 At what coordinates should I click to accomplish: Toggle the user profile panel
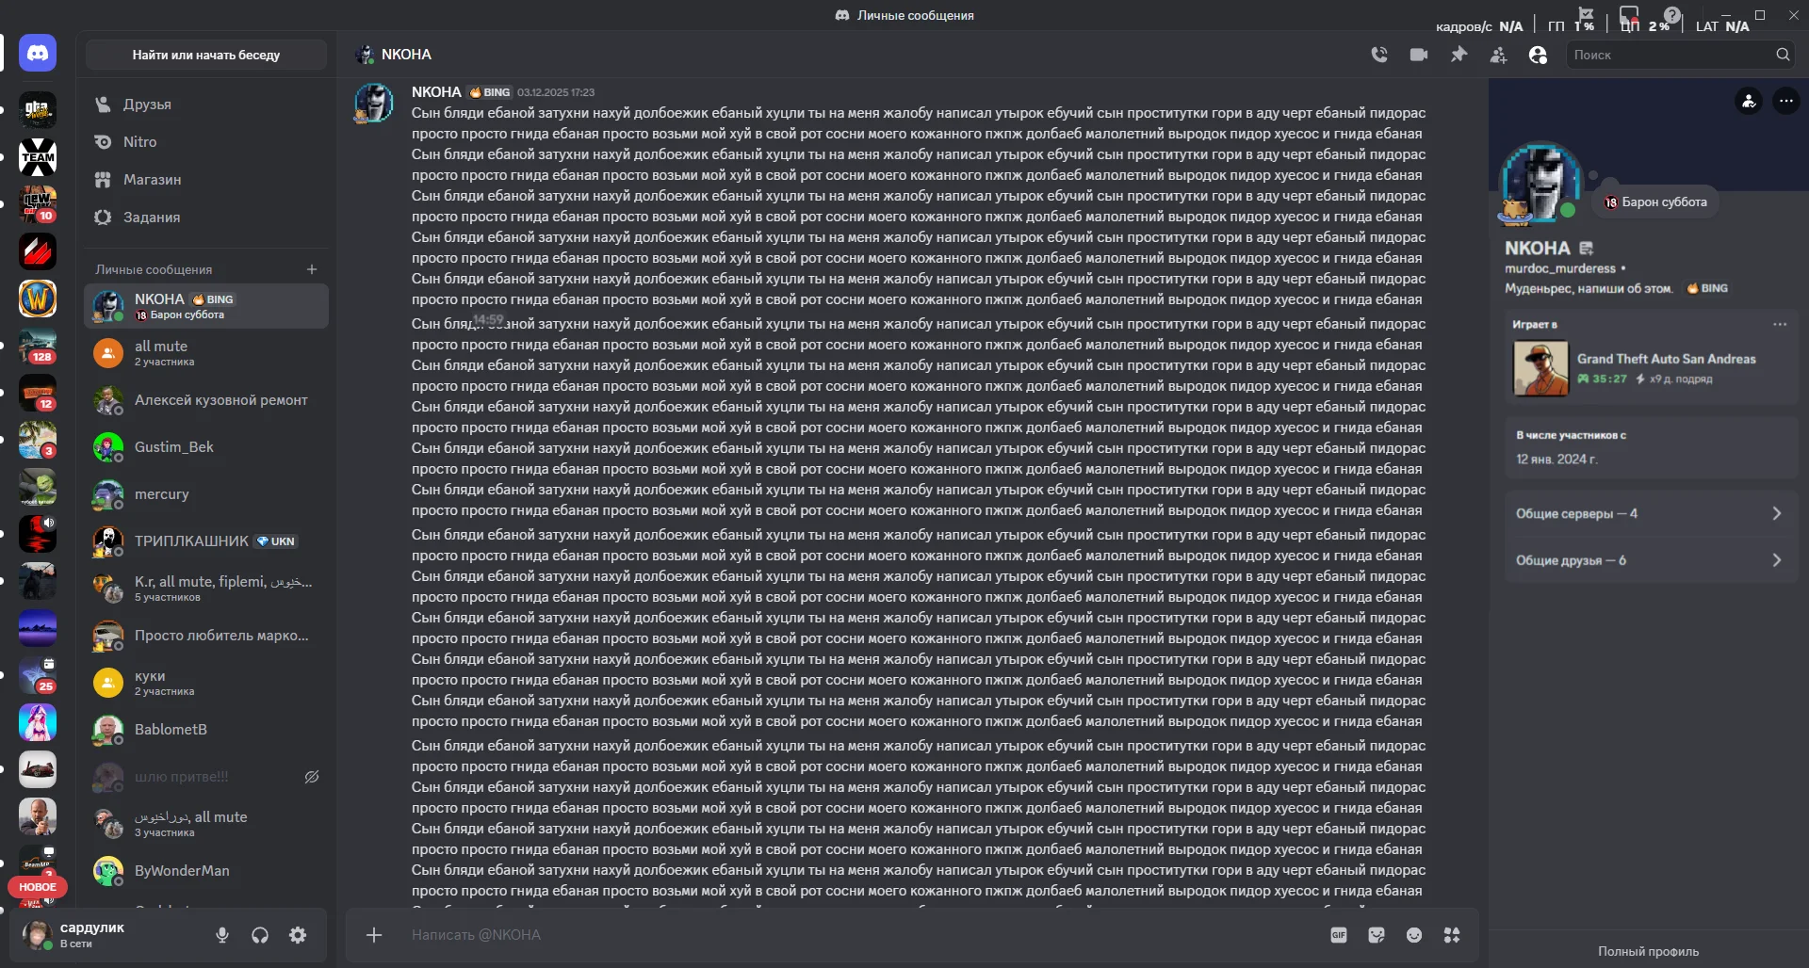click(1538, 55)
